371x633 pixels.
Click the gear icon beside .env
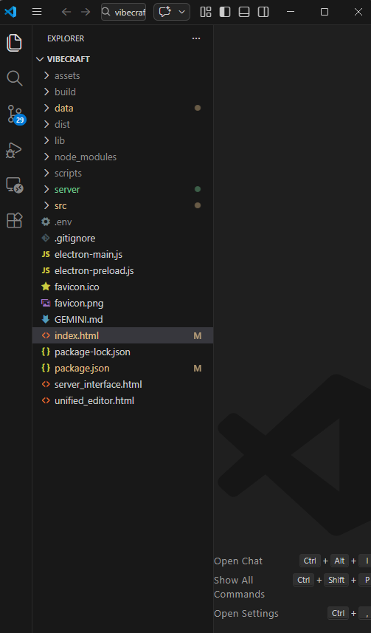pos(46,222)
